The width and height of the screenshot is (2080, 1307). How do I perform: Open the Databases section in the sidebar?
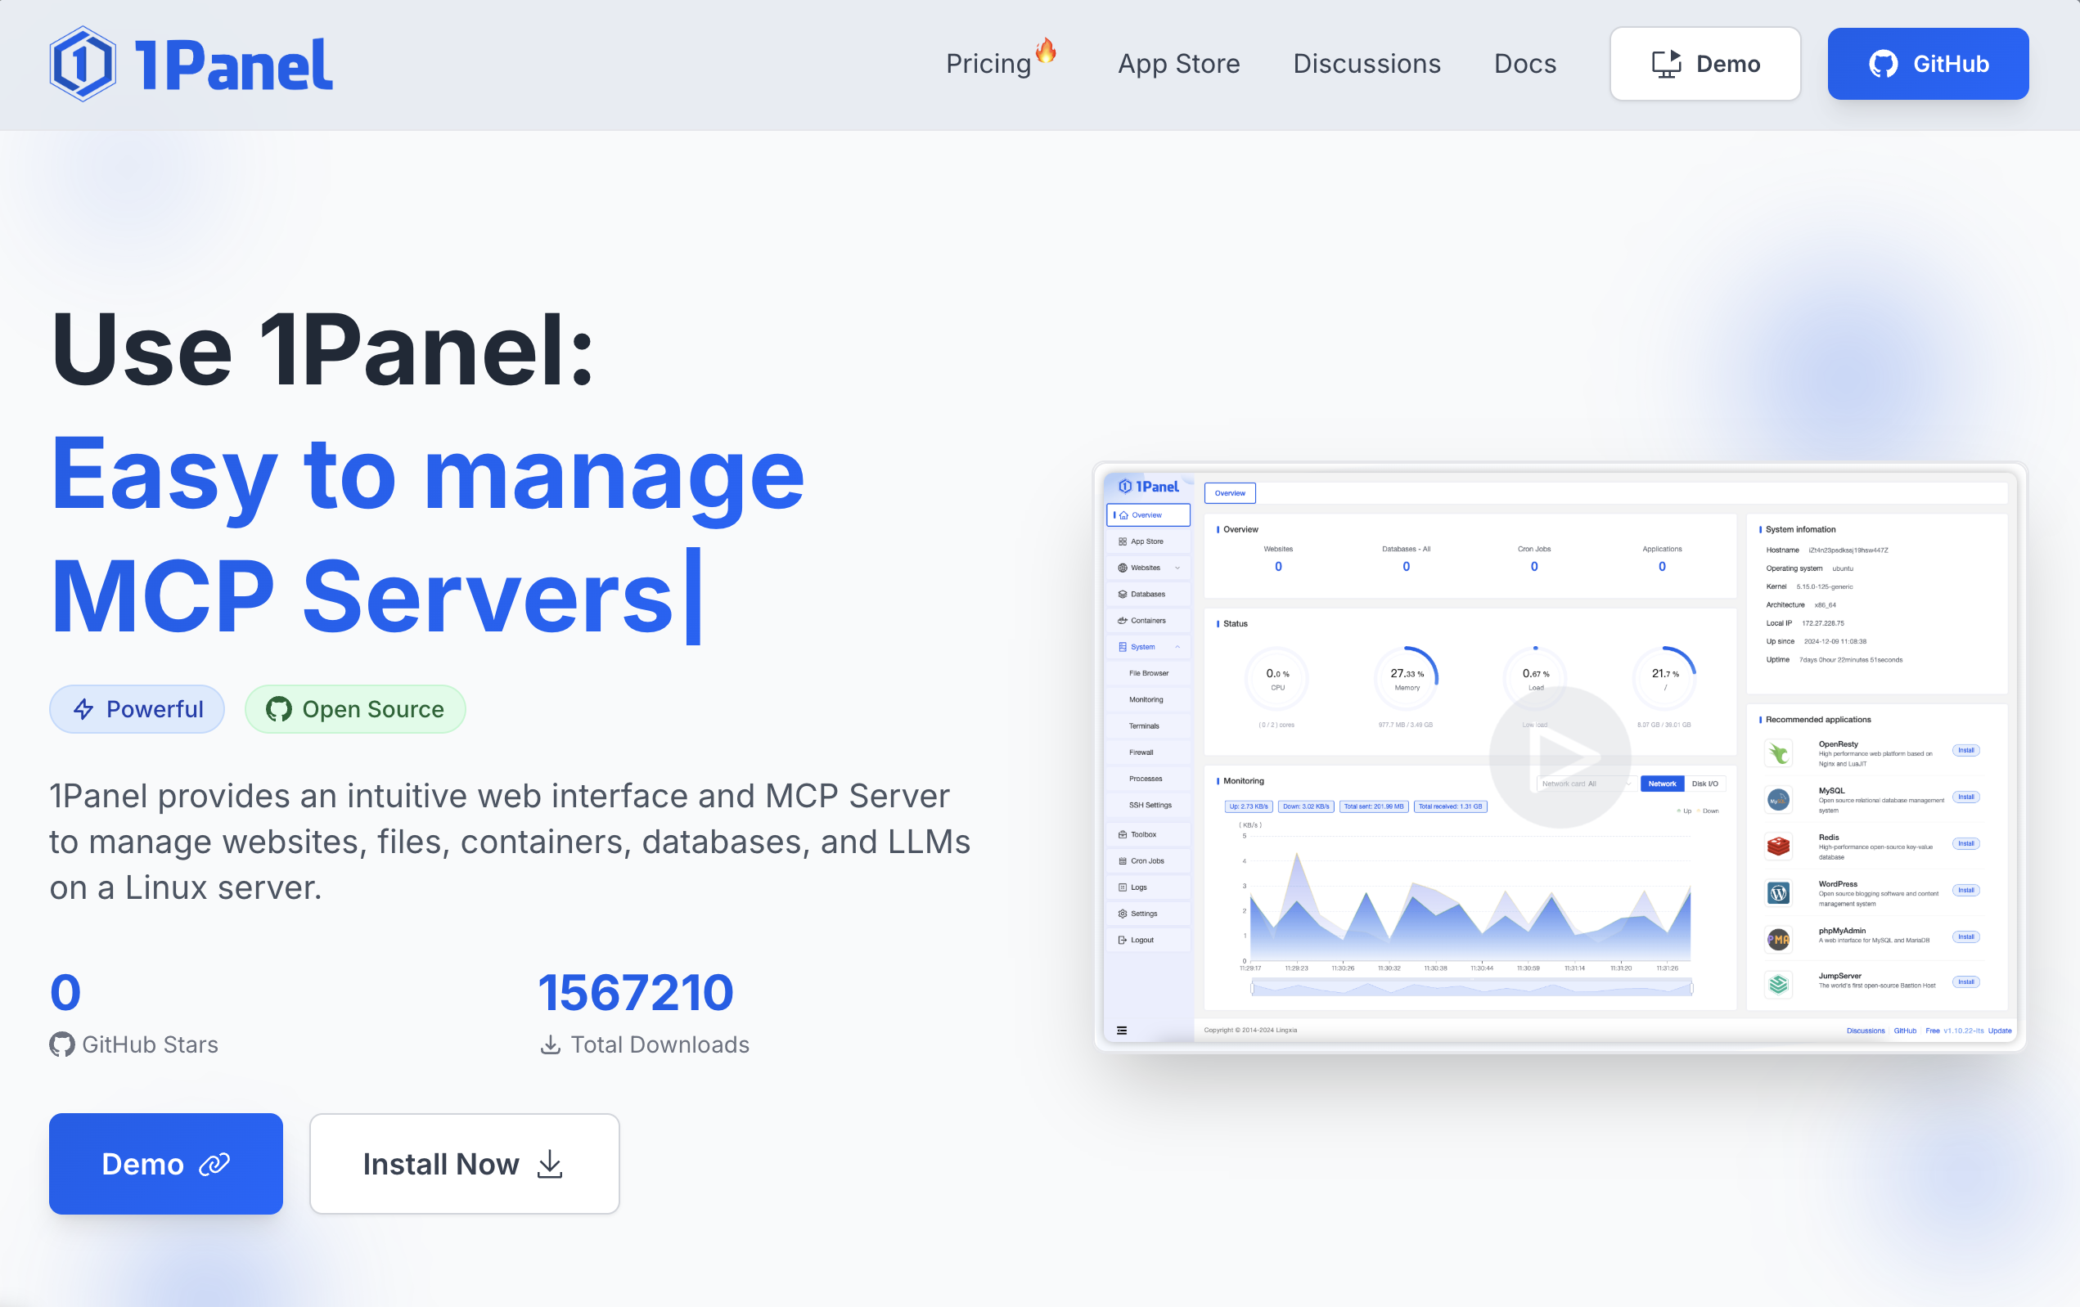[x=1147, y=594]
